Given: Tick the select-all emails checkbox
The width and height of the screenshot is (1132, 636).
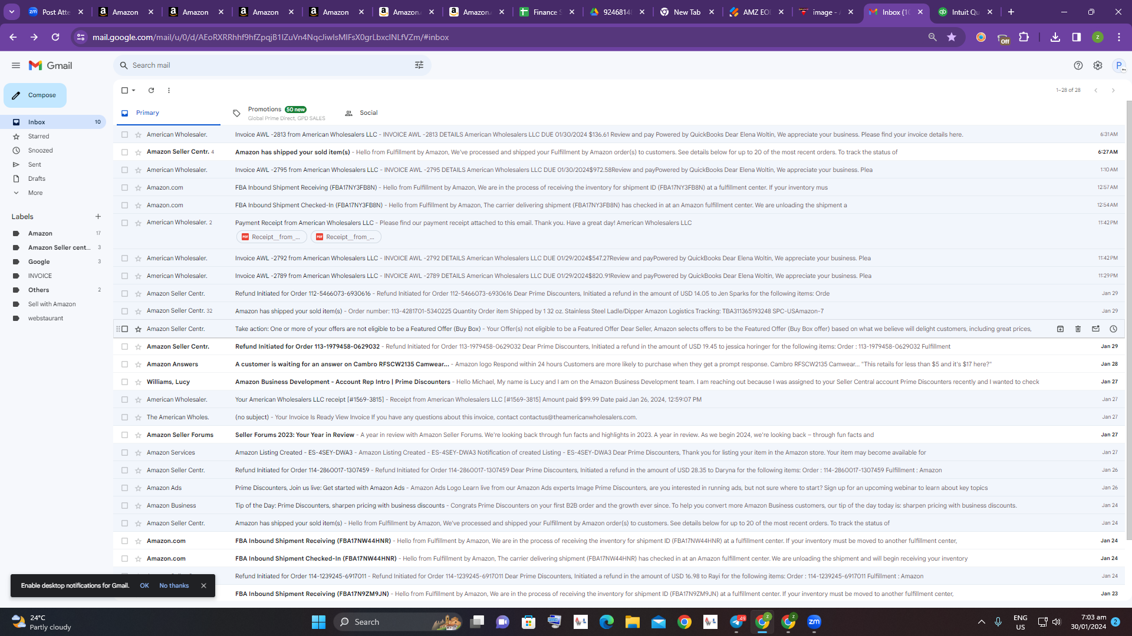Looking at the screenshot, I should (124, 90).
